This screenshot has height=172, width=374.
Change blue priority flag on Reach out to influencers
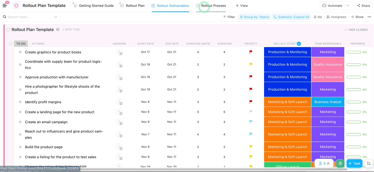(251, 134)
